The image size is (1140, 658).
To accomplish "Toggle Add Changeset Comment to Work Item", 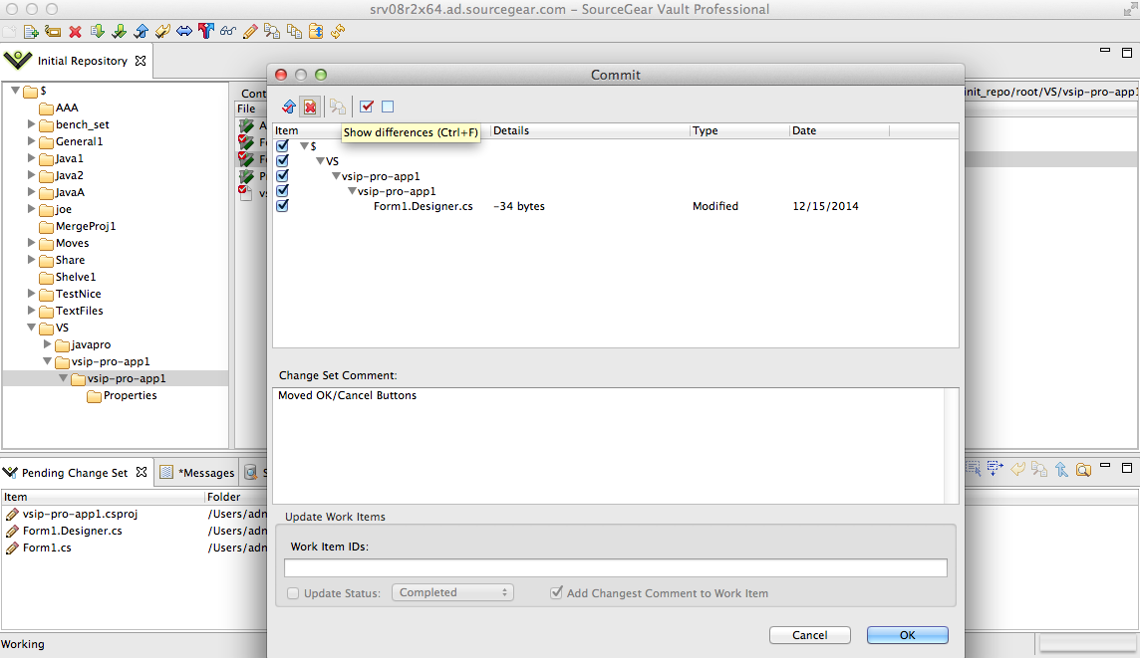I will [556, 592].
